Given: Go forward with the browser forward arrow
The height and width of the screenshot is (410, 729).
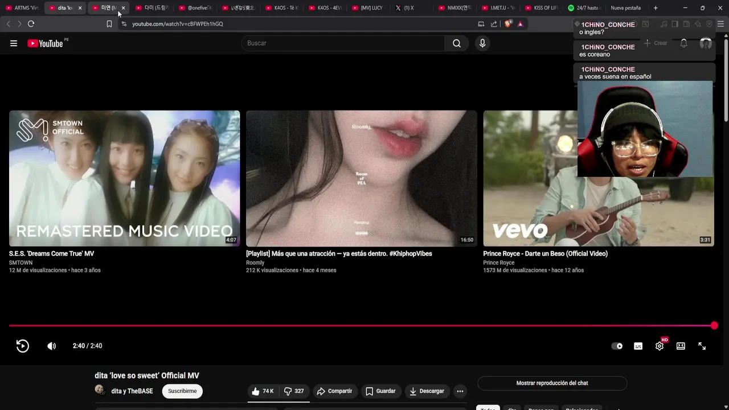Looking at the screenshot, I should click(x=19, y=24).
